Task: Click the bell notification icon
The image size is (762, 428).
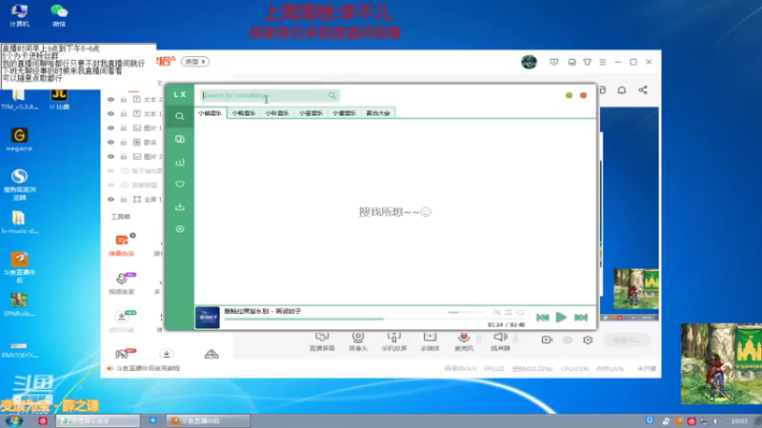Action: (x=622, y=90)
